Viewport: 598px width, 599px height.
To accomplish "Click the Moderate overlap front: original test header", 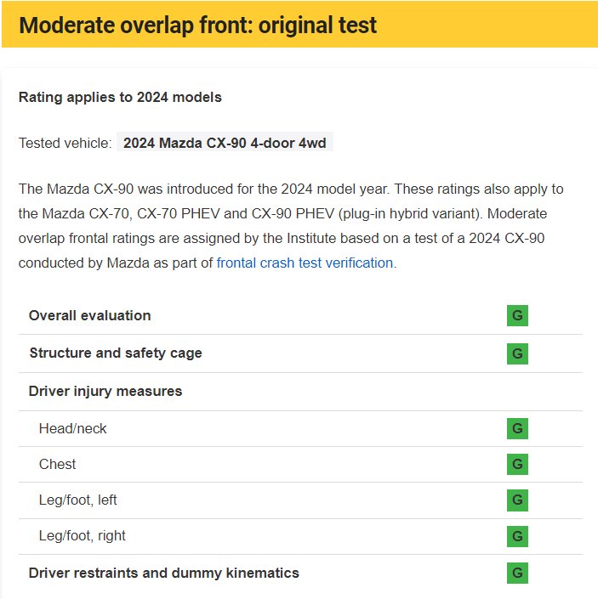I will click(x=197, y=25).
